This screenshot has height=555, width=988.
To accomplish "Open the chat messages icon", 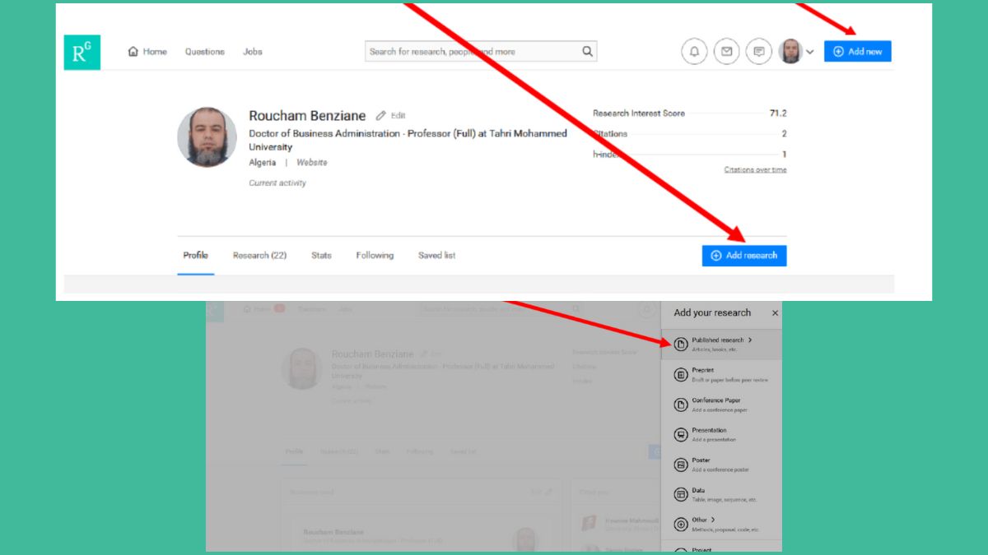I will point(758,51).
